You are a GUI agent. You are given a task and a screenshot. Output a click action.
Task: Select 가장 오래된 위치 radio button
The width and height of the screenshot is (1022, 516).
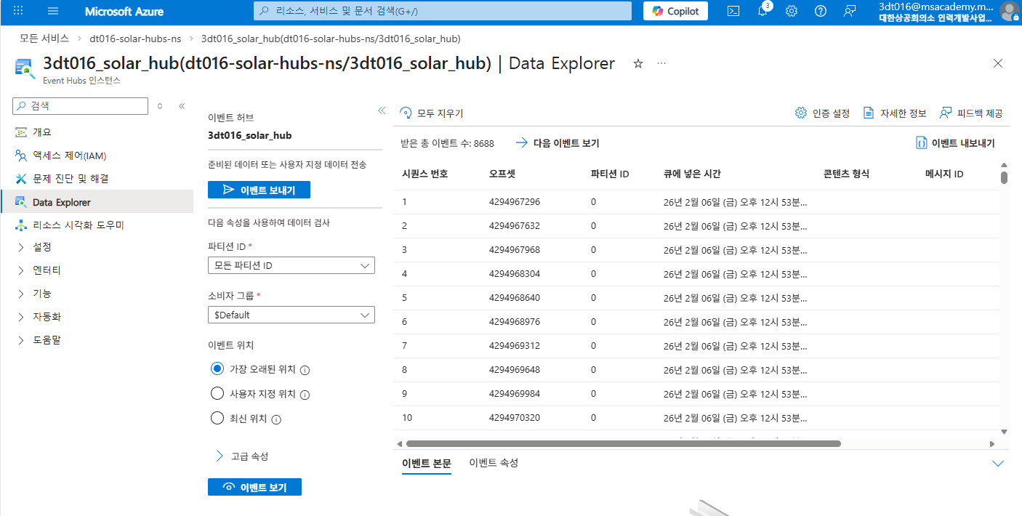217,368
